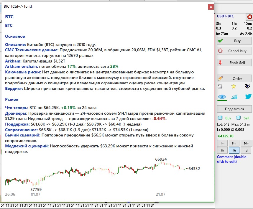
Task: Click the 1h: change label in stats panel
Action: click(234, 24)
